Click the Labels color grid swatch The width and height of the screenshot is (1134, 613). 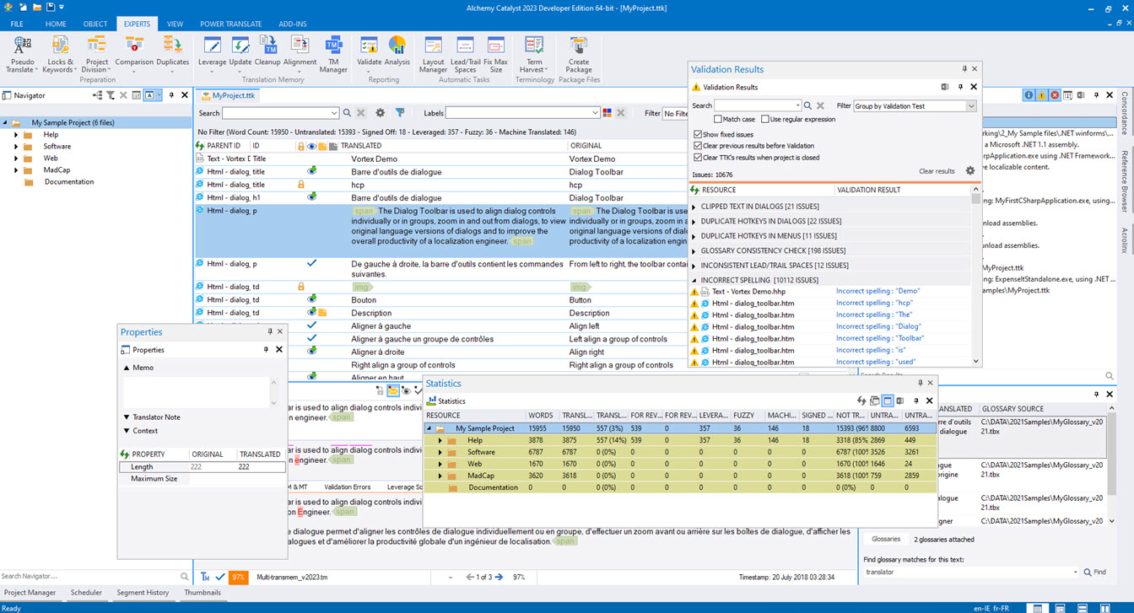pyautogui.click(x=607, y=113)
